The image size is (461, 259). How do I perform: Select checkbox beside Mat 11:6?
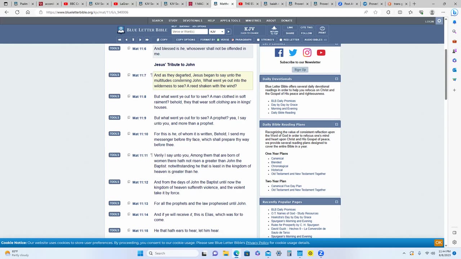click(x=129, y=48)
